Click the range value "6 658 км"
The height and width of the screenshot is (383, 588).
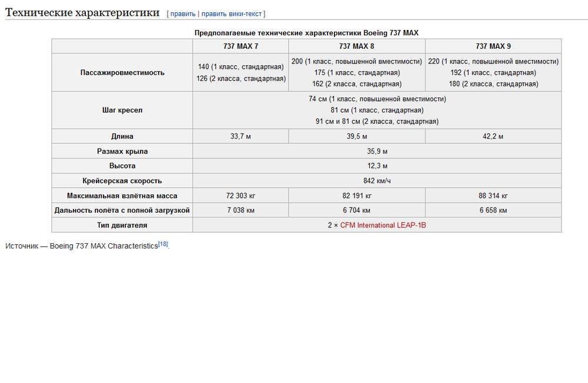(x=493, y=210)
